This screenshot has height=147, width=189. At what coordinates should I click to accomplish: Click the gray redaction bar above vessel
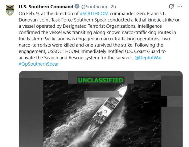pos(102,94)
